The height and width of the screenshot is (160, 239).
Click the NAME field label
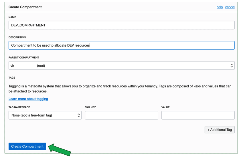[12, 17]
